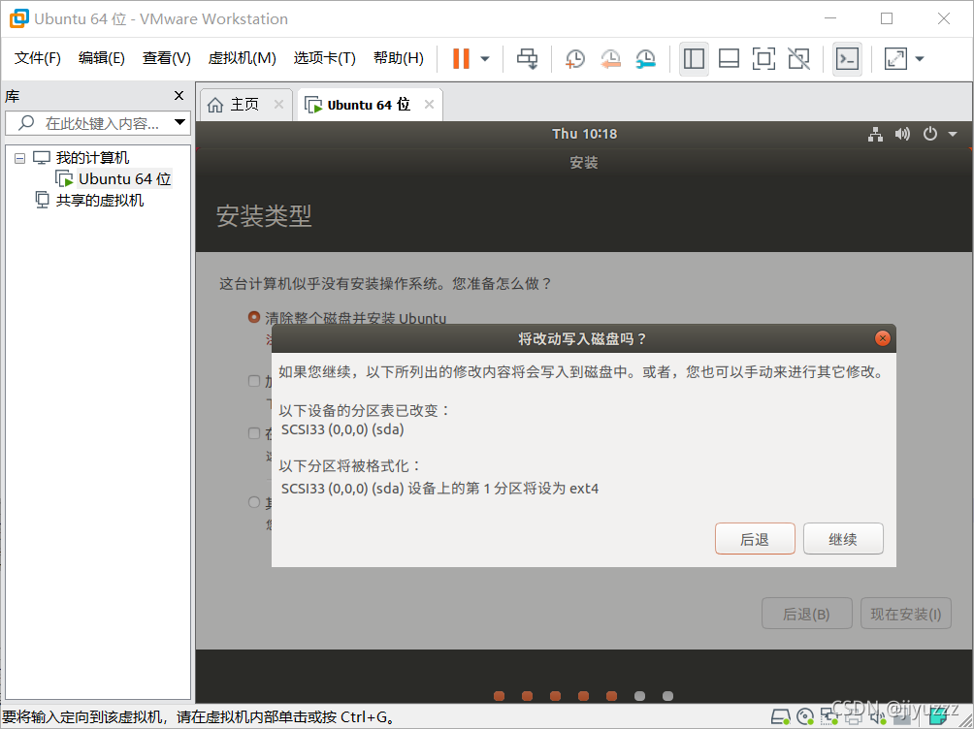Click the 继续 button in the dialog
Screen dimensions: 974x729
[x=842, y=538]
